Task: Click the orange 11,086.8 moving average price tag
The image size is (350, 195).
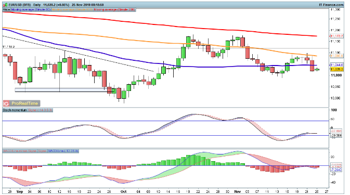Action: (x=336, y=56)
